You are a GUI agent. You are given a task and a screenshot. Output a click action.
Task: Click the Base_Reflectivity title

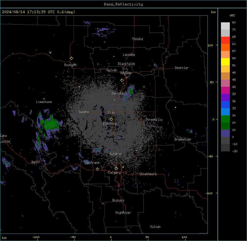click(123, 4)
